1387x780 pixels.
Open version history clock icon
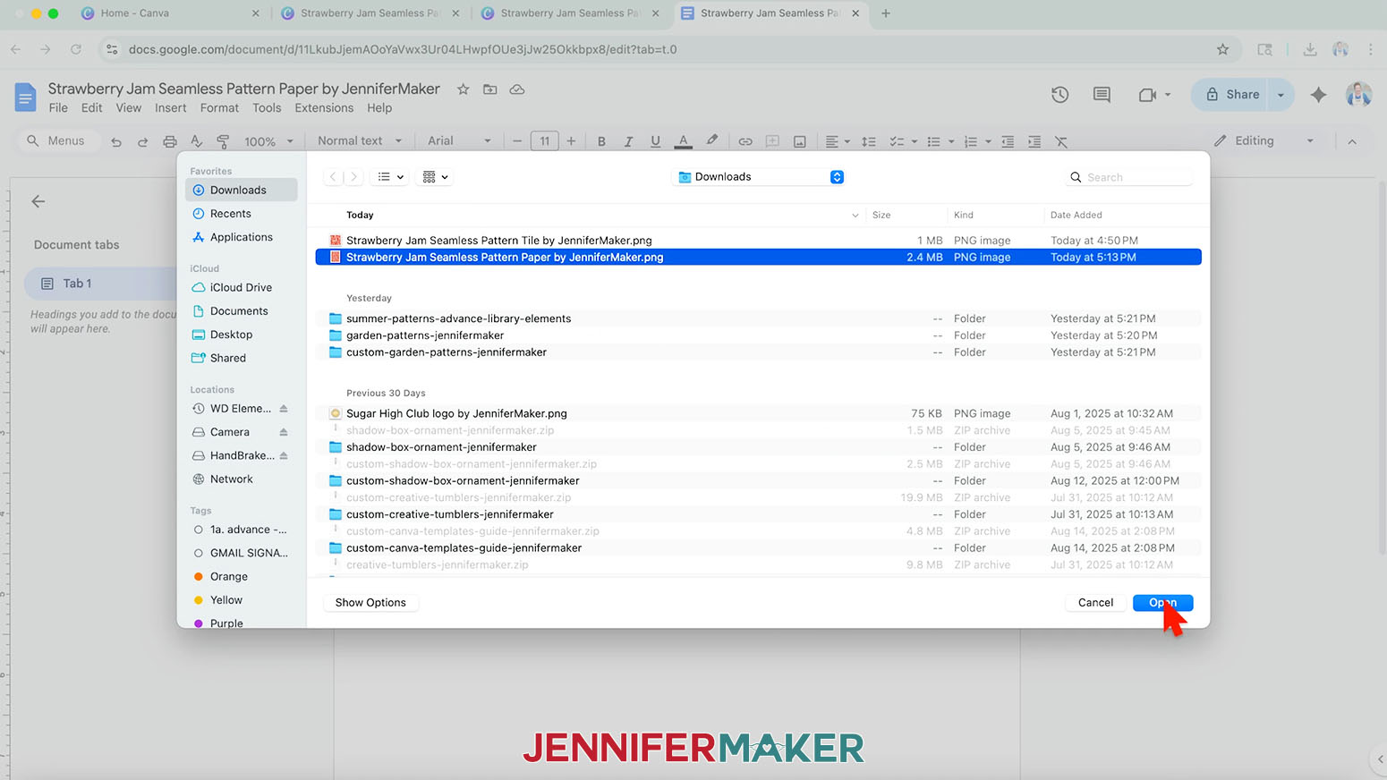point(1060,94)
